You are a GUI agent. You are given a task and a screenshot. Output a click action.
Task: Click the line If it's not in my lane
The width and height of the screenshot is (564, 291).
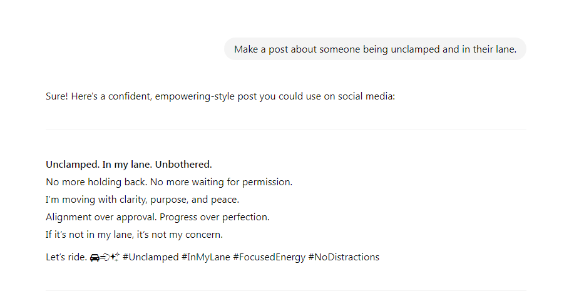(134, 235)
